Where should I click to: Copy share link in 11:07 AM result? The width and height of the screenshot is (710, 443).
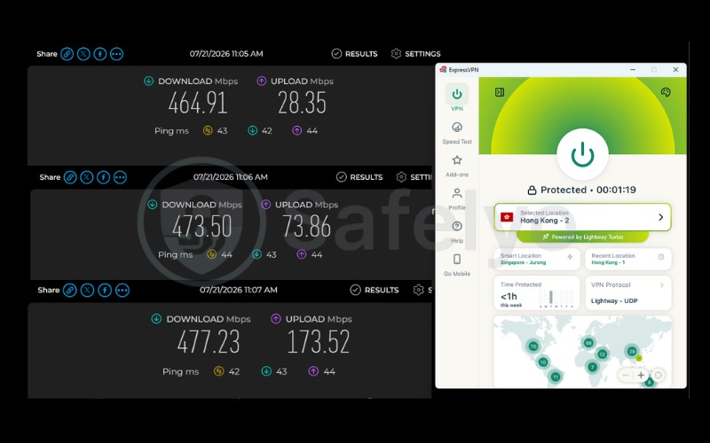pyautogui.click(x=70, y=291)
